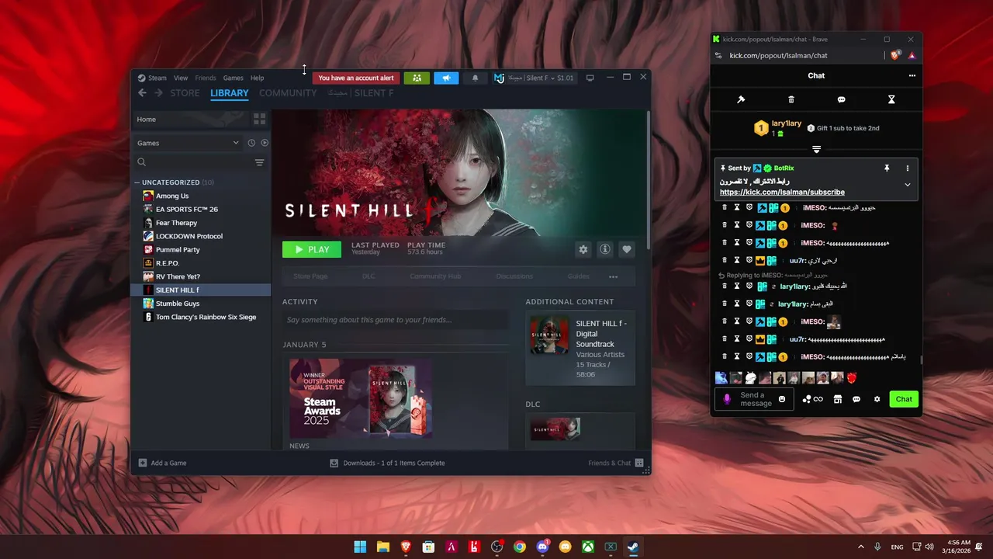The image size is (993, 559).
Task: Open Steam Awards 2025 news thumbnail
Action: point(361,398)
